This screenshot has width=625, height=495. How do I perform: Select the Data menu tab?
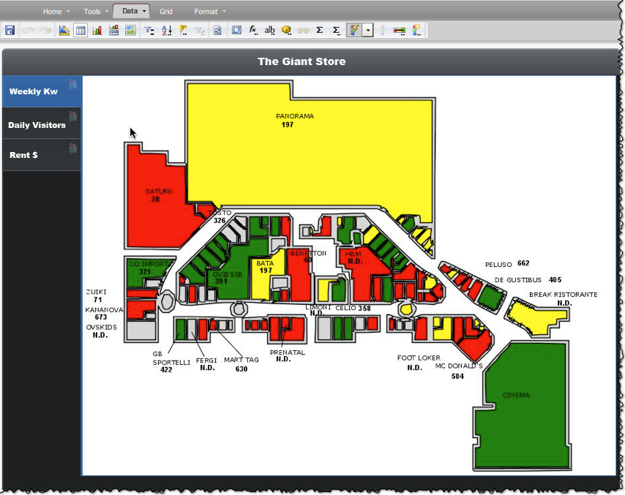tap(131, 11)
